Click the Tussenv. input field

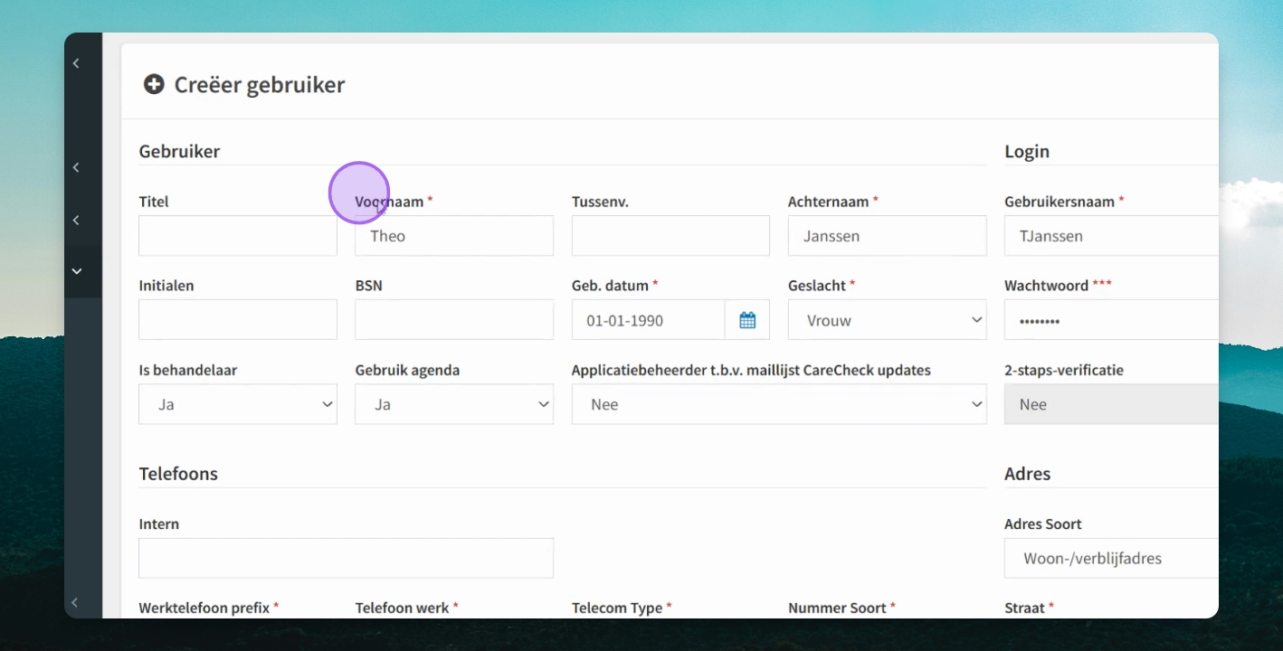pos(670,236)
